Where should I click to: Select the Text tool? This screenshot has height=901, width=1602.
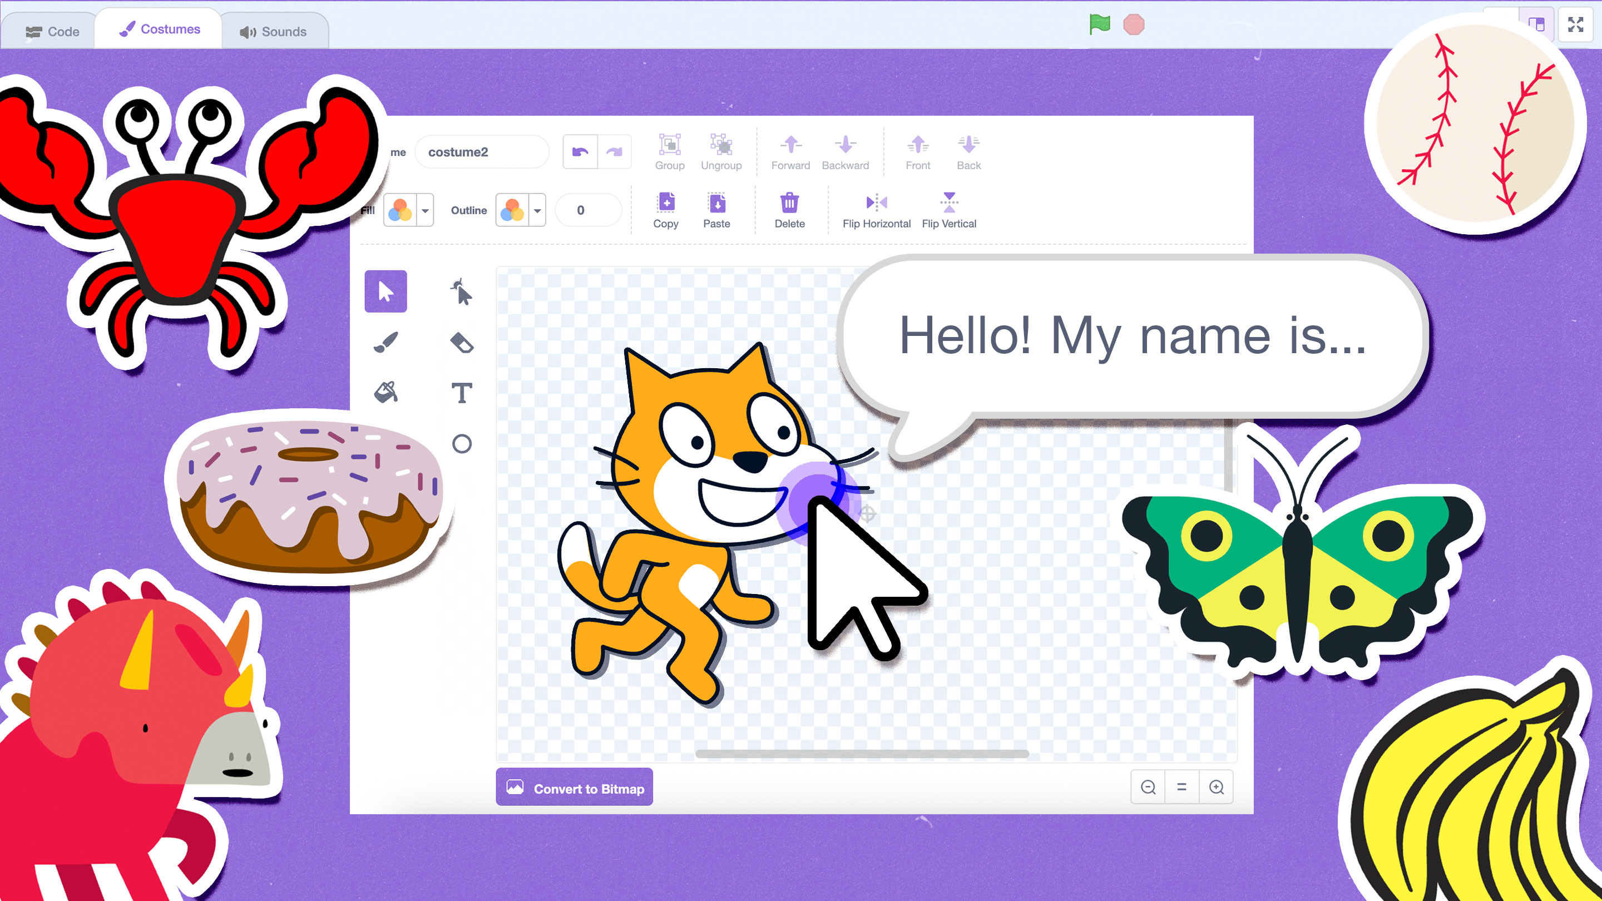(x=462, y=392)
